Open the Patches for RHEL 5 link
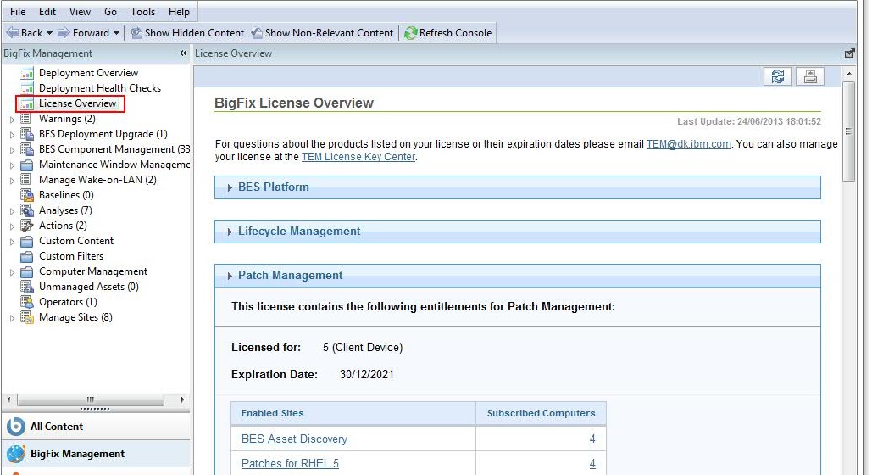This screenshot has width=872, height=475. pos(290,463)
